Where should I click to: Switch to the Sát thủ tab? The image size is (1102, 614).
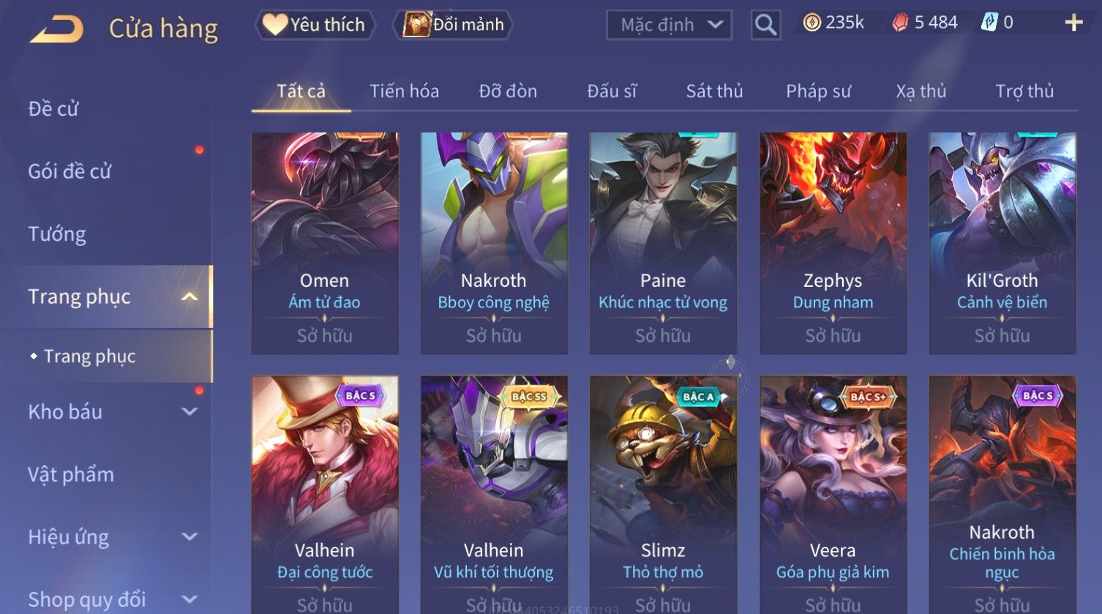click(x=714, y=91)
